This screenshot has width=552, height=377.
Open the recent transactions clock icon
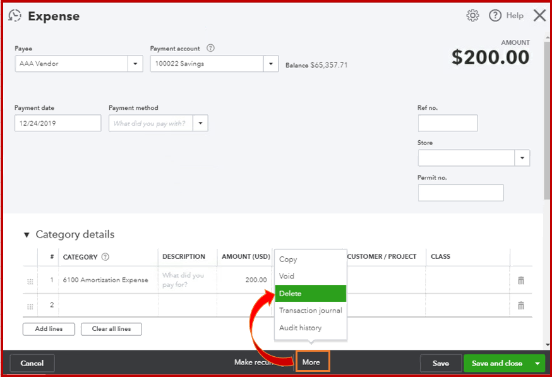(x=15, y=16)
